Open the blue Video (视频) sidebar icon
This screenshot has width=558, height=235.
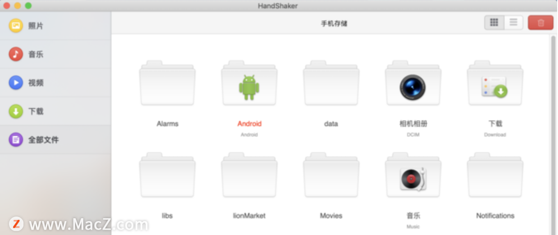[x=16, y=83]
